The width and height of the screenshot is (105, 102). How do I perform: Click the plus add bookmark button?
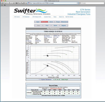26,3
